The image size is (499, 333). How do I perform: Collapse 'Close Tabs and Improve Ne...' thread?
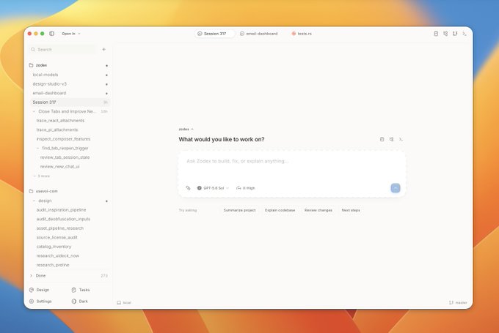(x=34, y=111)
